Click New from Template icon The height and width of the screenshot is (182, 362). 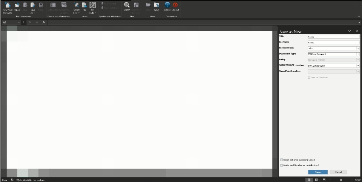click(x=8, y=5)
